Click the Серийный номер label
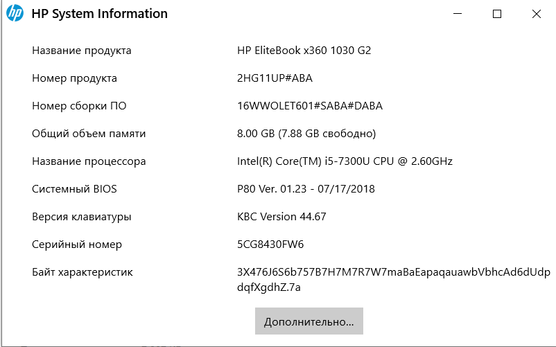 click(x=77, y=244)
